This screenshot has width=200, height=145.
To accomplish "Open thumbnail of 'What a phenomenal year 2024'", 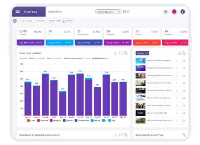I will [140, 120].
